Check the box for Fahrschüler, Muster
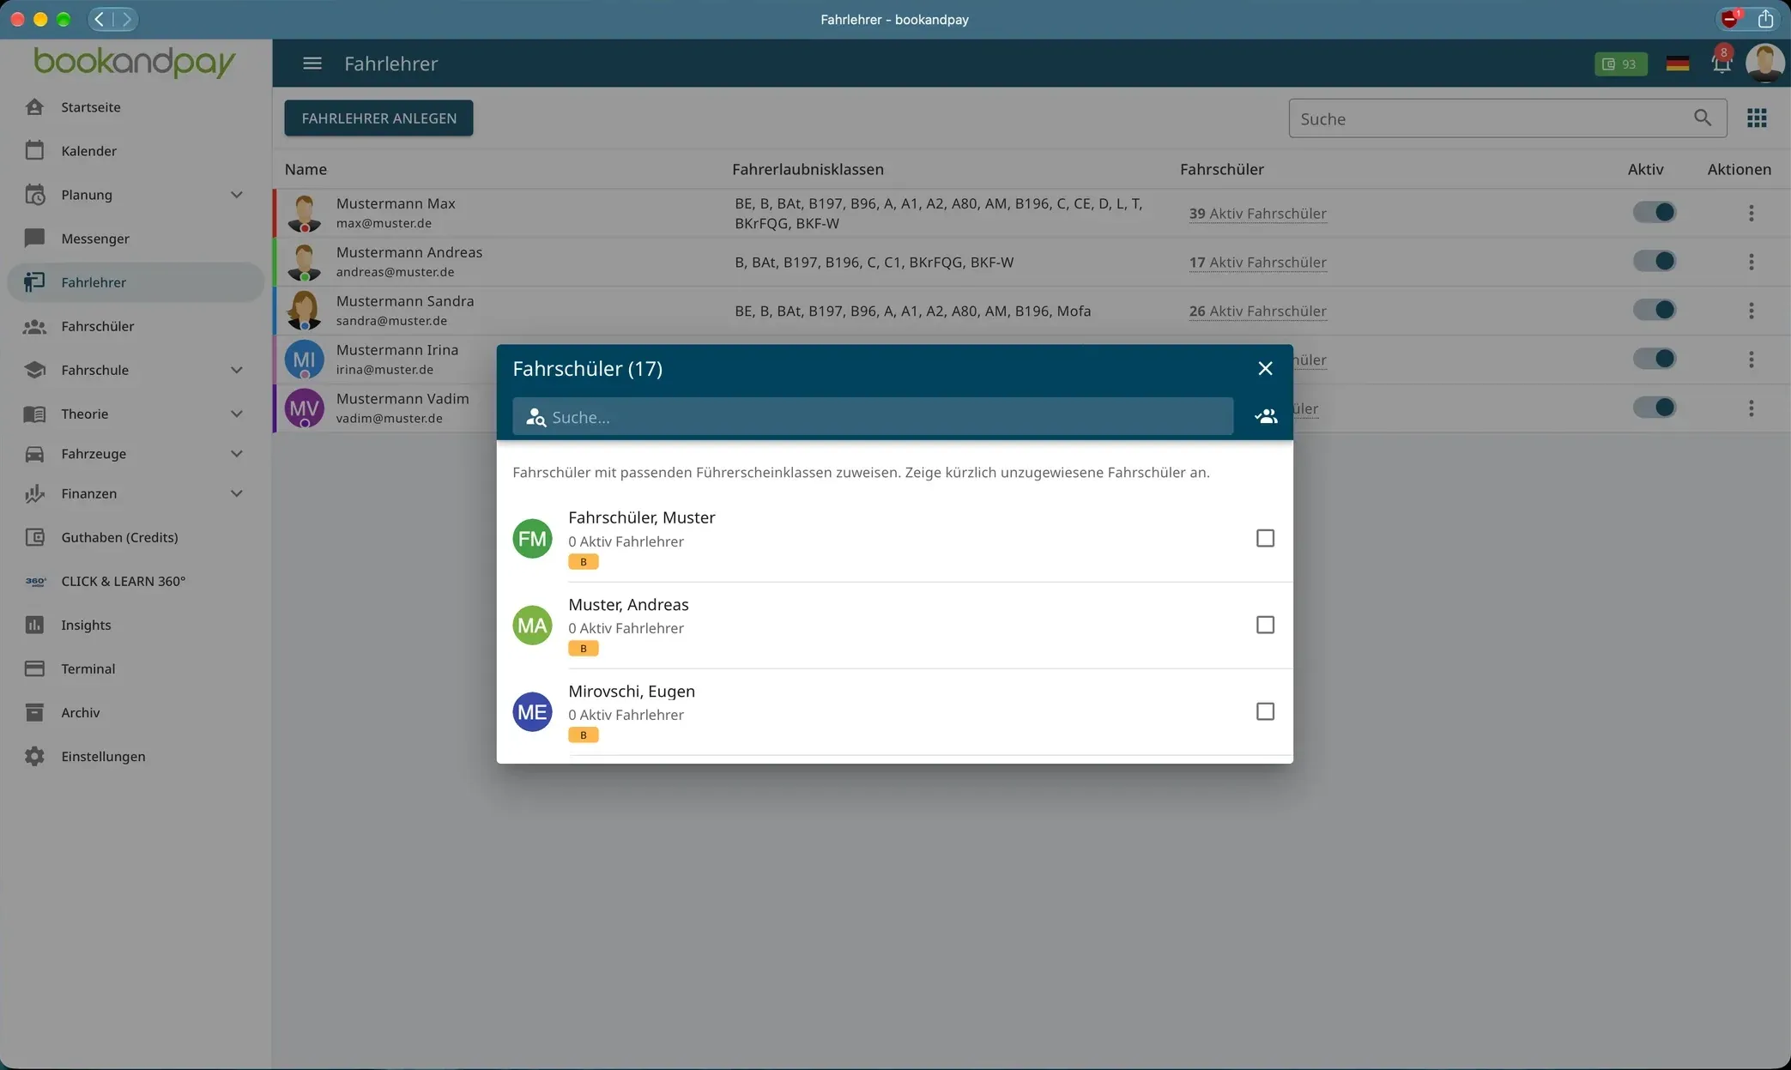 tap(1265, 539)
